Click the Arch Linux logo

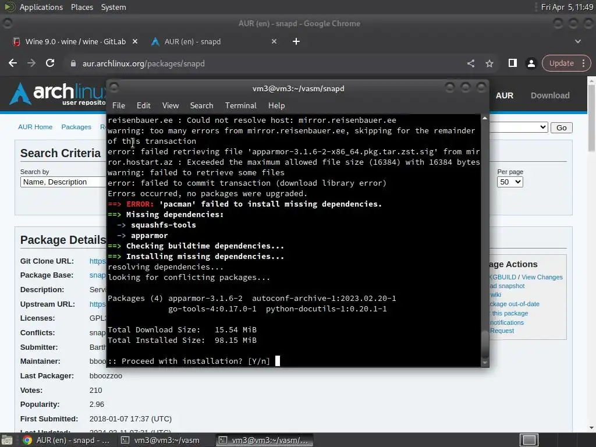(57, 94)
